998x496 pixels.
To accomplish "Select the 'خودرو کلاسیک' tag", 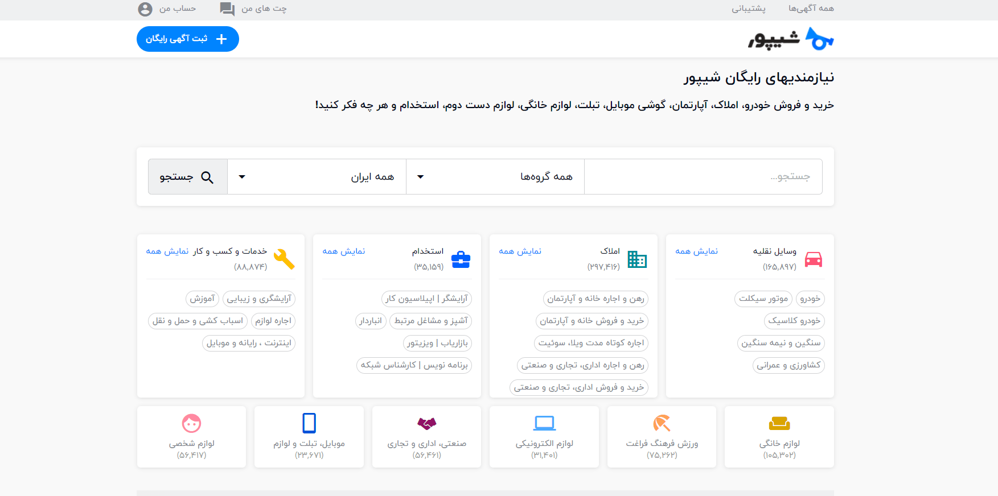I will pos(794,321).
